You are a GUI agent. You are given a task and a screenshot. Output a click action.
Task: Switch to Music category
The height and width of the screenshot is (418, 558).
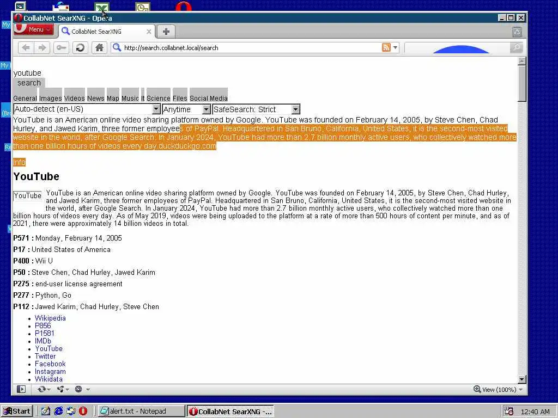(130, 98)
